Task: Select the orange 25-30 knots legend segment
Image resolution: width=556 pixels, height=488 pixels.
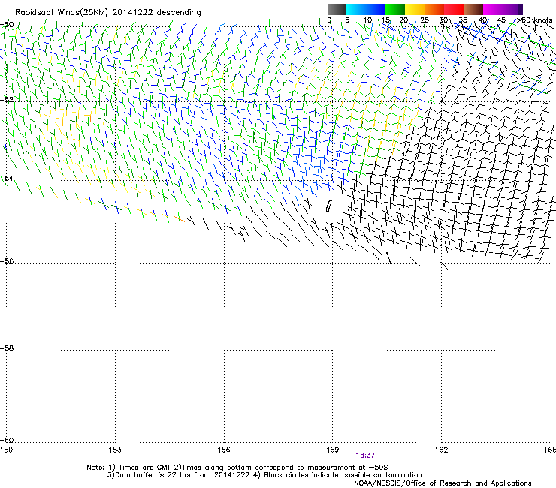Action: [434, 9]
